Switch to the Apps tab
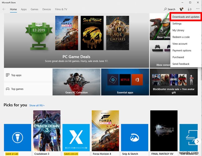The height and width of the screenshot is (156, 202). [x=24, y=9]
